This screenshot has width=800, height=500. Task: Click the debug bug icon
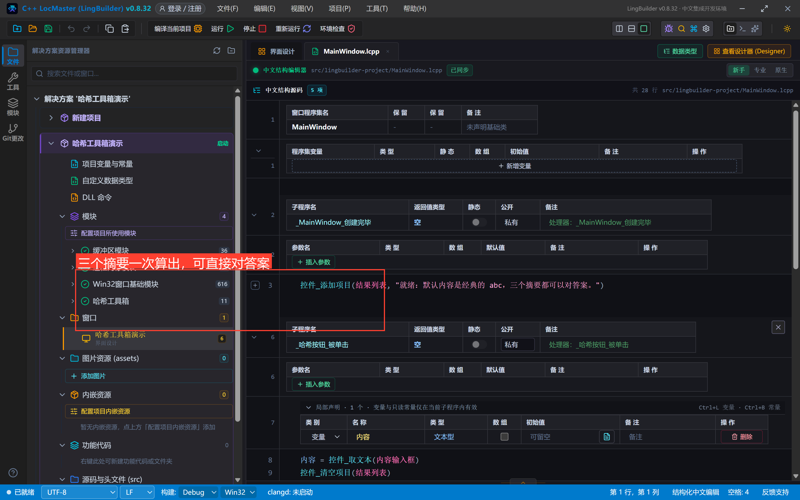[669, 29]
